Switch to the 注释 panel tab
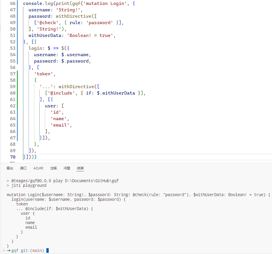This screenshot has height=254, width=272. pyautogui.click(x=53, y=168)
